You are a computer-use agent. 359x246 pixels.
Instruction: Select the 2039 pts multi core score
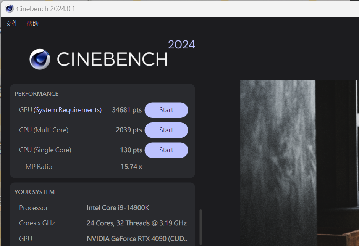tap(129, 130)
